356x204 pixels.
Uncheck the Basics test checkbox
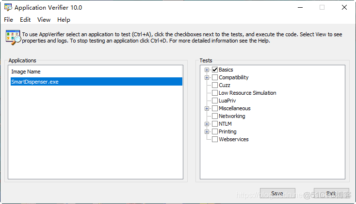[215, 70]
